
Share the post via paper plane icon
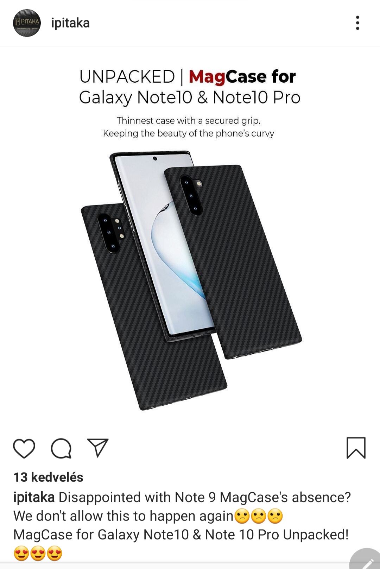point(98,448)
